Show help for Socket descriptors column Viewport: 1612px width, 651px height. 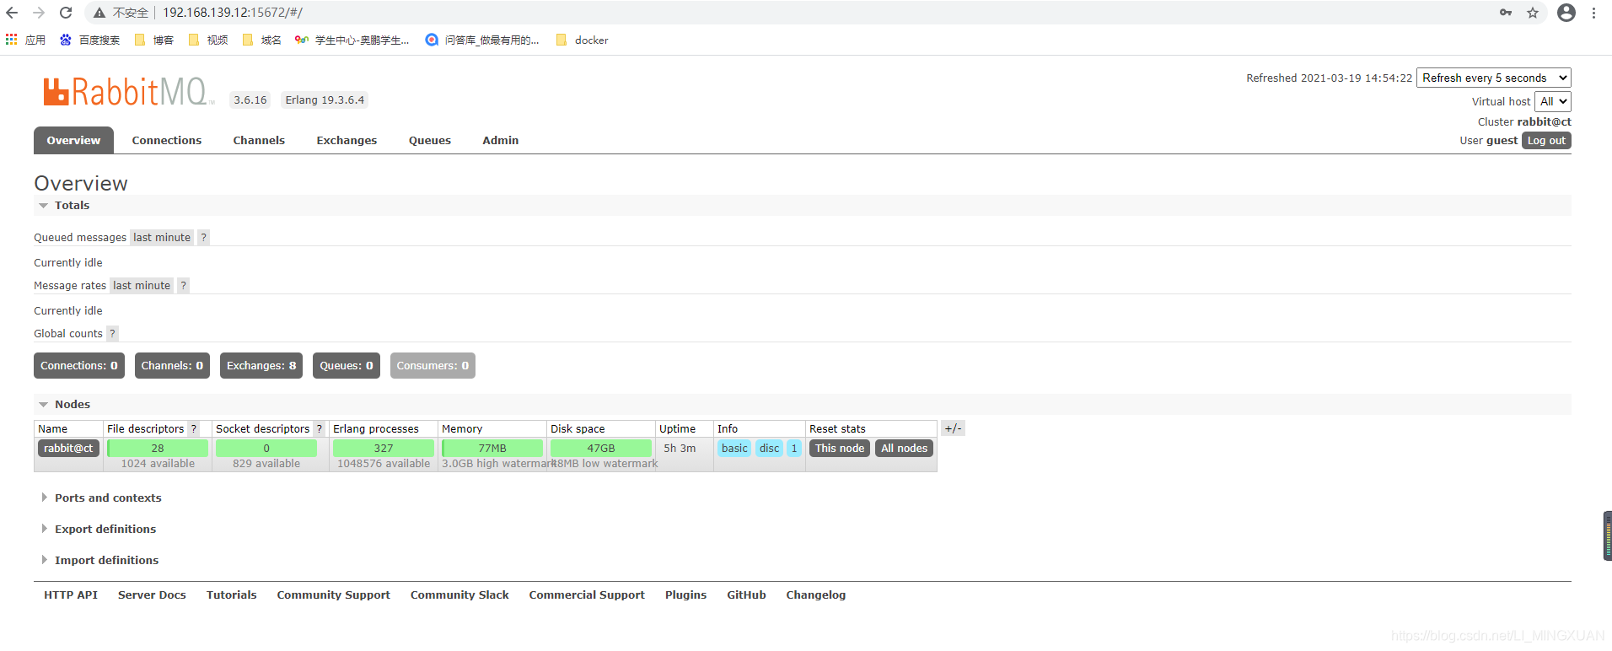click(319, 428)
